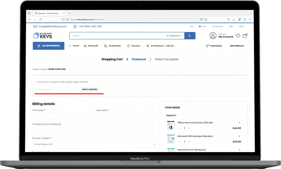Click the blue search magnifier button
The width and height of the screenshot is (281, 169).
click(x=190, y=36)
